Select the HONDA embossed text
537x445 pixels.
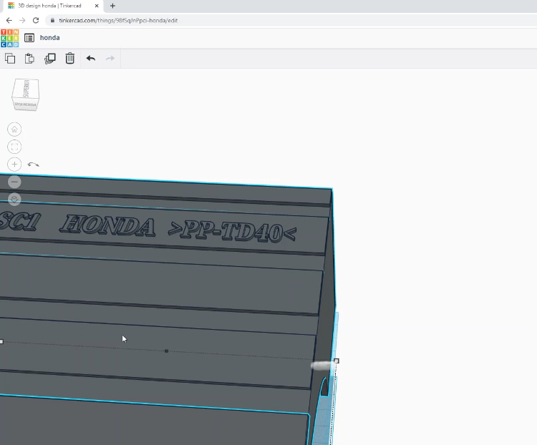pos(107,225)
